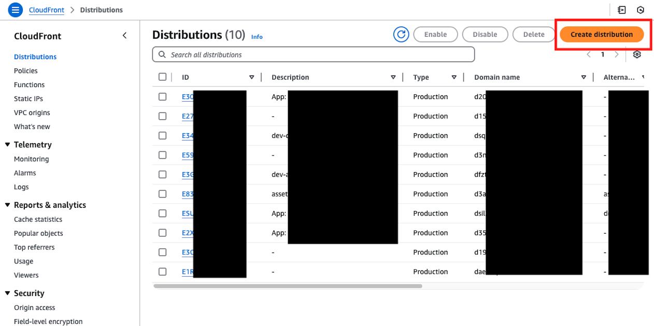Viewport: 654px width, 326px height.
Task: Open Field-level encryption under Security
Action: (x=48, y=322)
